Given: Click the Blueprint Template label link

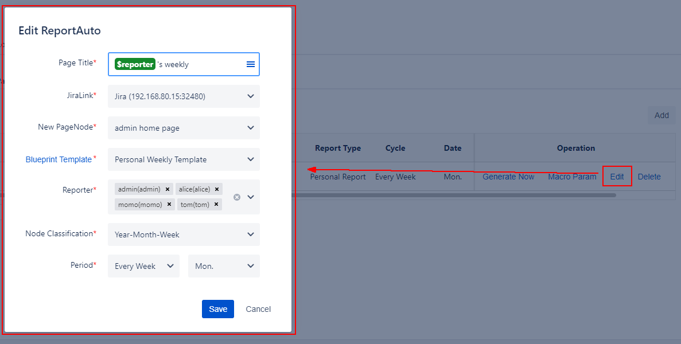Looking at the screenshot, I should click(x=59, y=160).
